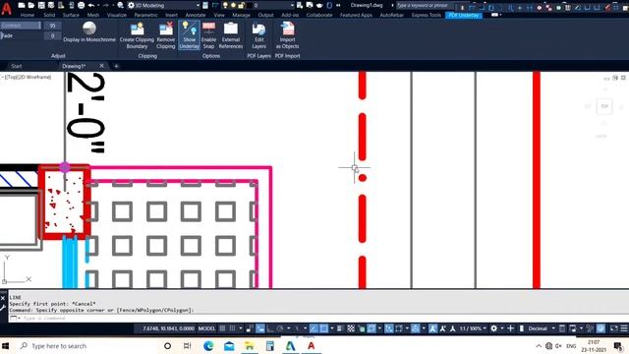Open the Express Tools ribbon tab

[426, 15]
